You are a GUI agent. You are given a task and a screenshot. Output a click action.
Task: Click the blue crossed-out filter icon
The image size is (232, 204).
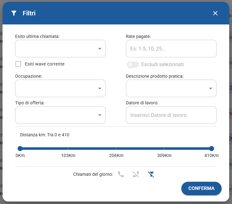(x=151, y=174)
